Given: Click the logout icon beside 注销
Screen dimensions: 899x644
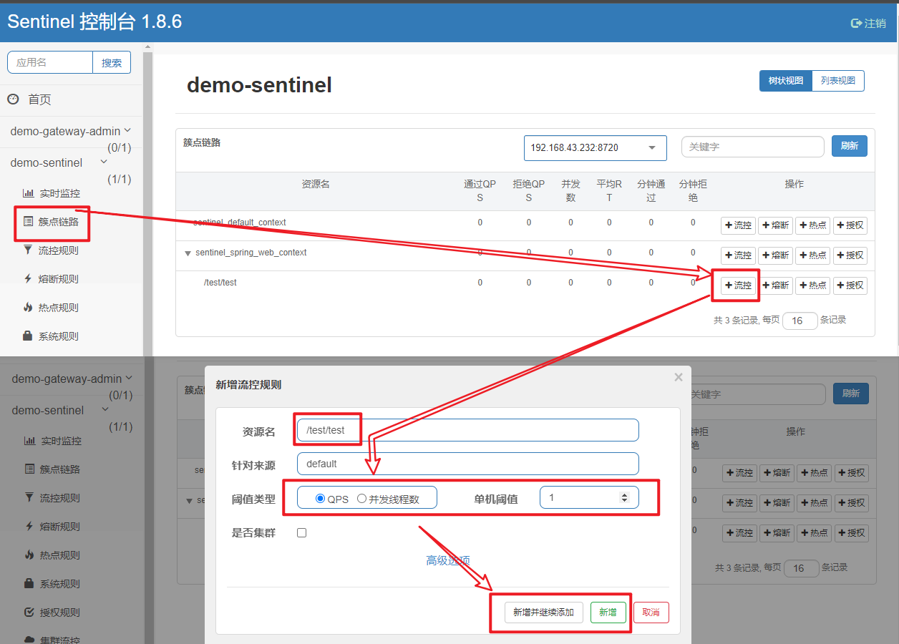Looking at the screenshot, I should (x=856, y=24).
